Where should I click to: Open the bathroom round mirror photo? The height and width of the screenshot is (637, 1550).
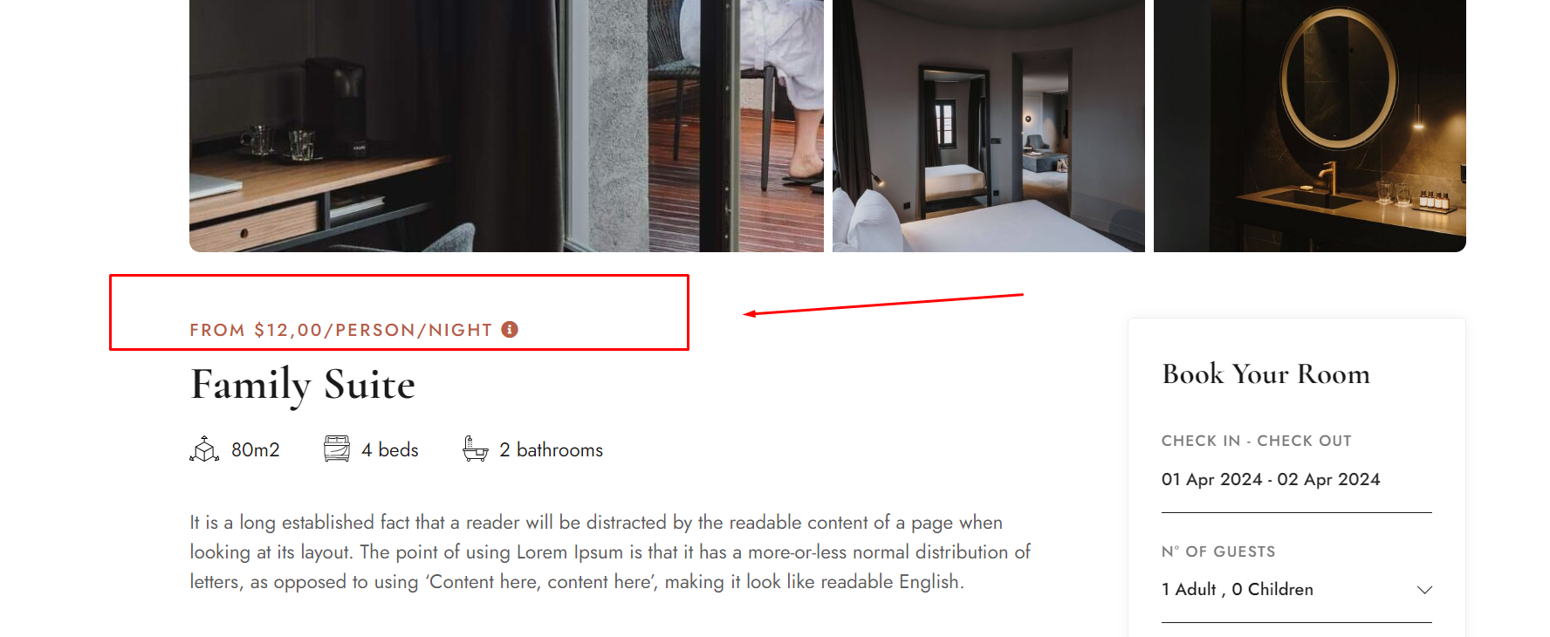[x=1309, y=126]
